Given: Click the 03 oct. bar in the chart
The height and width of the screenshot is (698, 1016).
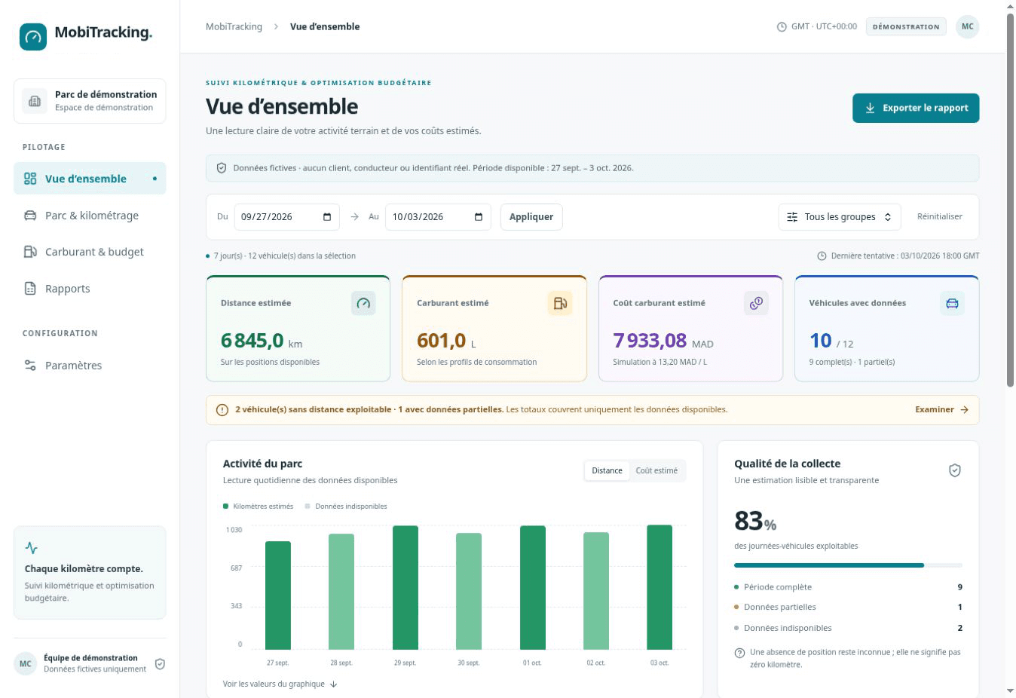Looking at the screenshot, I should point(659,587).
